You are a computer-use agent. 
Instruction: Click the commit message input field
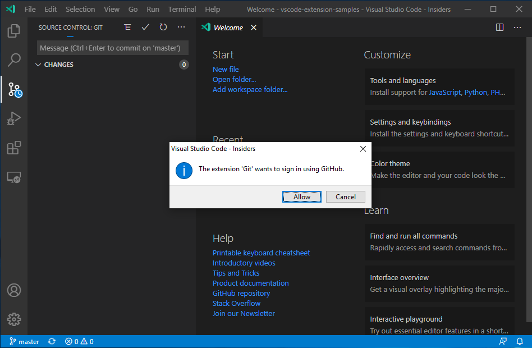point(112,48)
